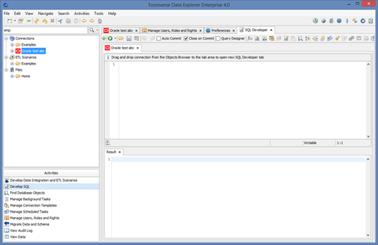Viewport: 378px width, 245px height.
Task: Click the red X delete toolbar icon
Action: click(53, 21)
